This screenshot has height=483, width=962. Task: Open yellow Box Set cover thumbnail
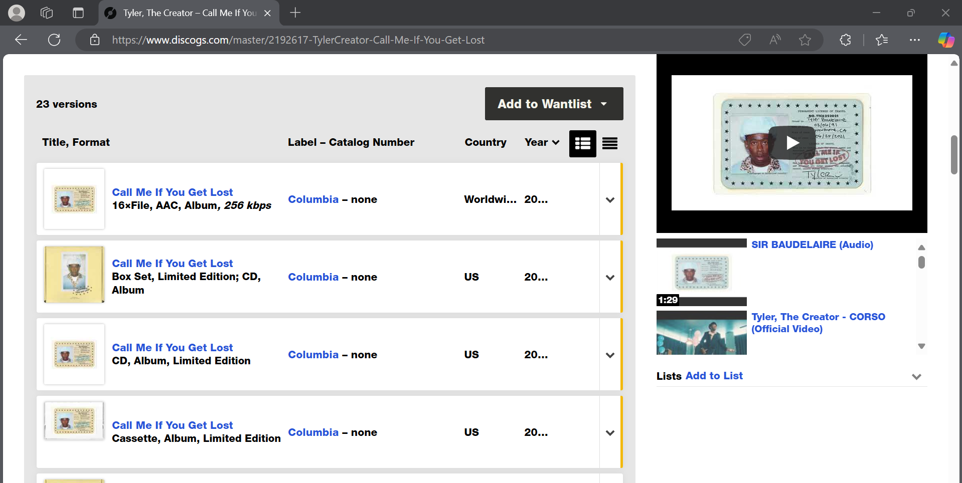coord(74,274)
